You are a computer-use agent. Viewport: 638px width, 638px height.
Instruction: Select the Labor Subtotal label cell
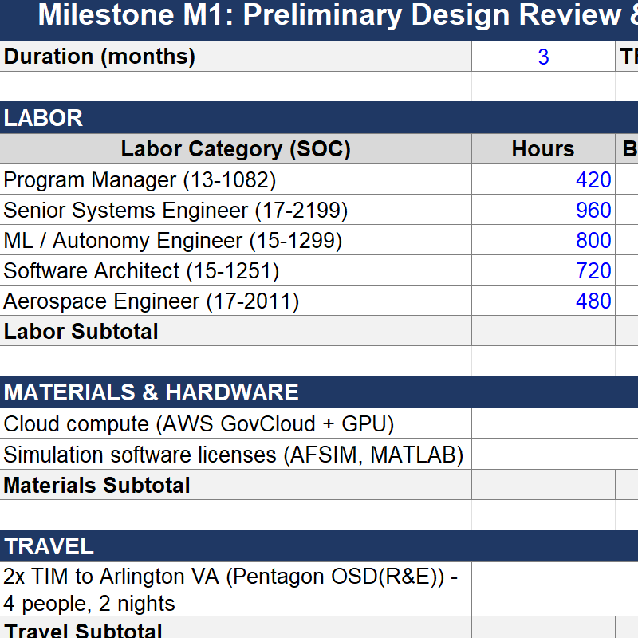point(235,331)
